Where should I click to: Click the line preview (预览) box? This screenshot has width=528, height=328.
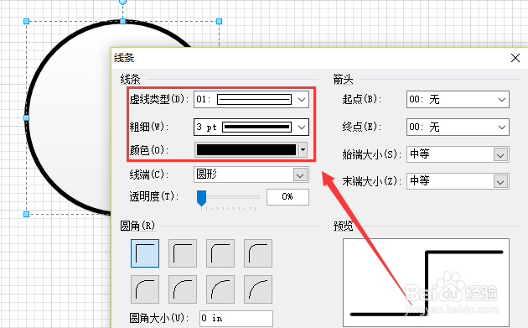[x=426, y=283]
